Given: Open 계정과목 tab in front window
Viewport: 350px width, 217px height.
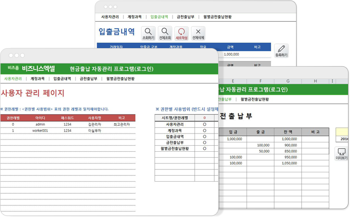Looking at the screenshot, I should point(37,79).
